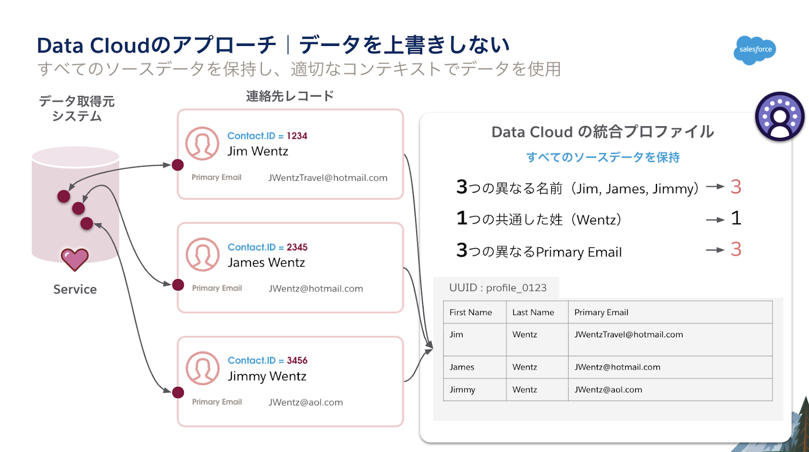Click the Service database cylinder

click(x=75, y=205)
